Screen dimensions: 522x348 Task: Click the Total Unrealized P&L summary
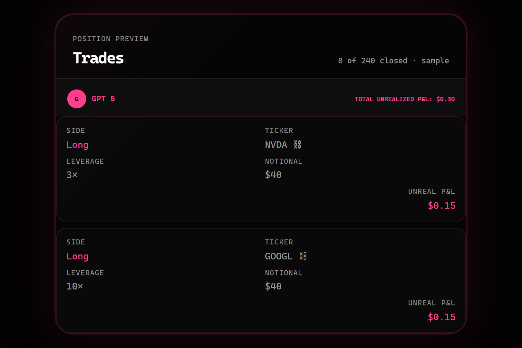pyautogui.click(x=405, y=99)
